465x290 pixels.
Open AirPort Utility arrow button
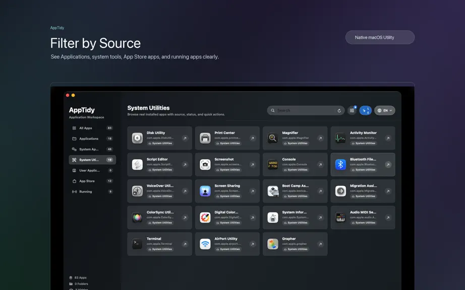click(252, 244)
